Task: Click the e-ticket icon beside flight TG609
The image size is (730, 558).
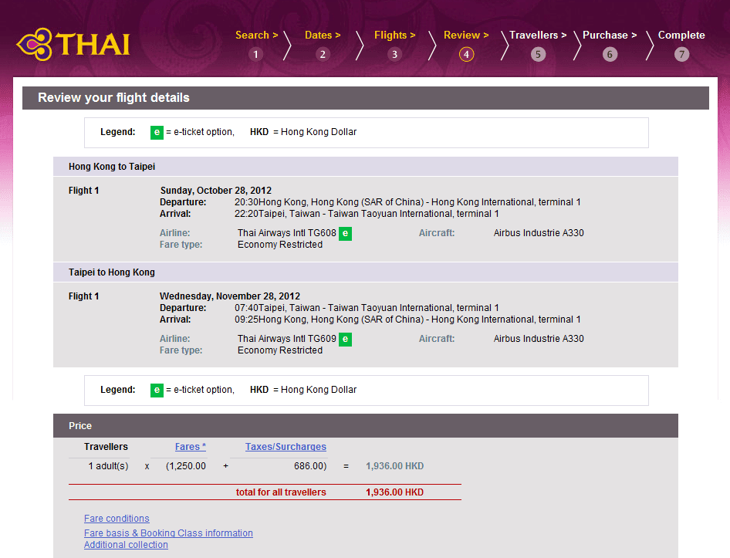Action: tap(346, 339)
